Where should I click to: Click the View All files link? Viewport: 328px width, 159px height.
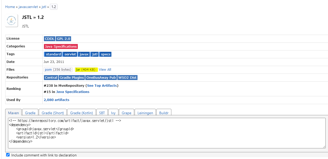coord(105,70)
